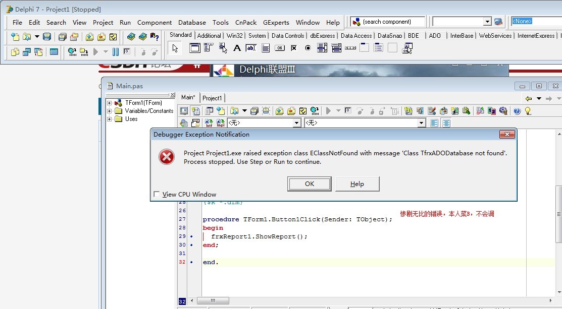Click the Toggle Form/Unit icon
The image size is (562, 309).
point(38,52)
